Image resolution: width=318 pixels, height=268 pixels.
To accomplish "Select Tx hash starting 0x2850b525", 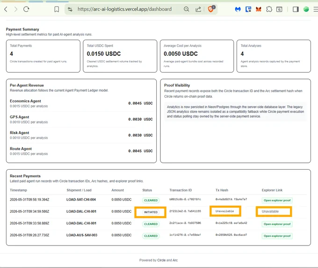I will [231, 235].
